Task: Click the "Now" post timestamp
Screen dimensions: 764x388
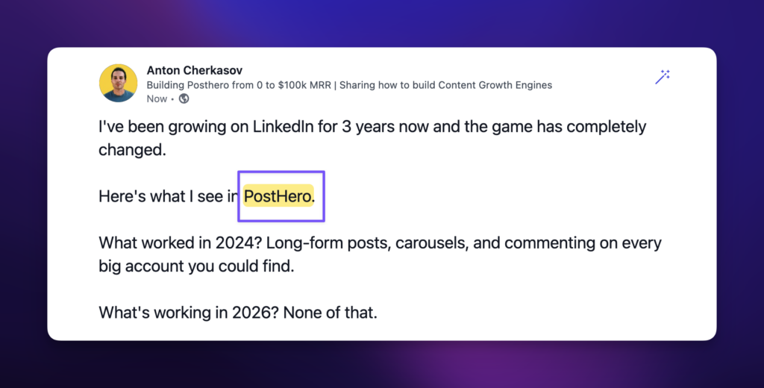Action: 157,98
